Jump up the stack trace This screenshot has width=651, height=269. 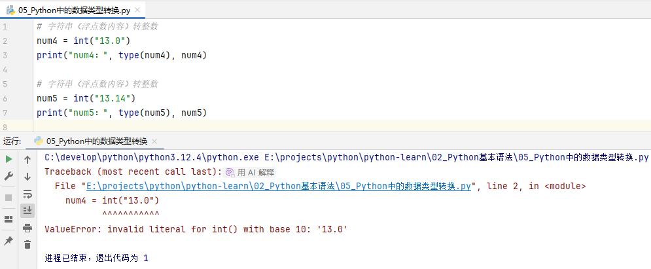click(27, 159)
